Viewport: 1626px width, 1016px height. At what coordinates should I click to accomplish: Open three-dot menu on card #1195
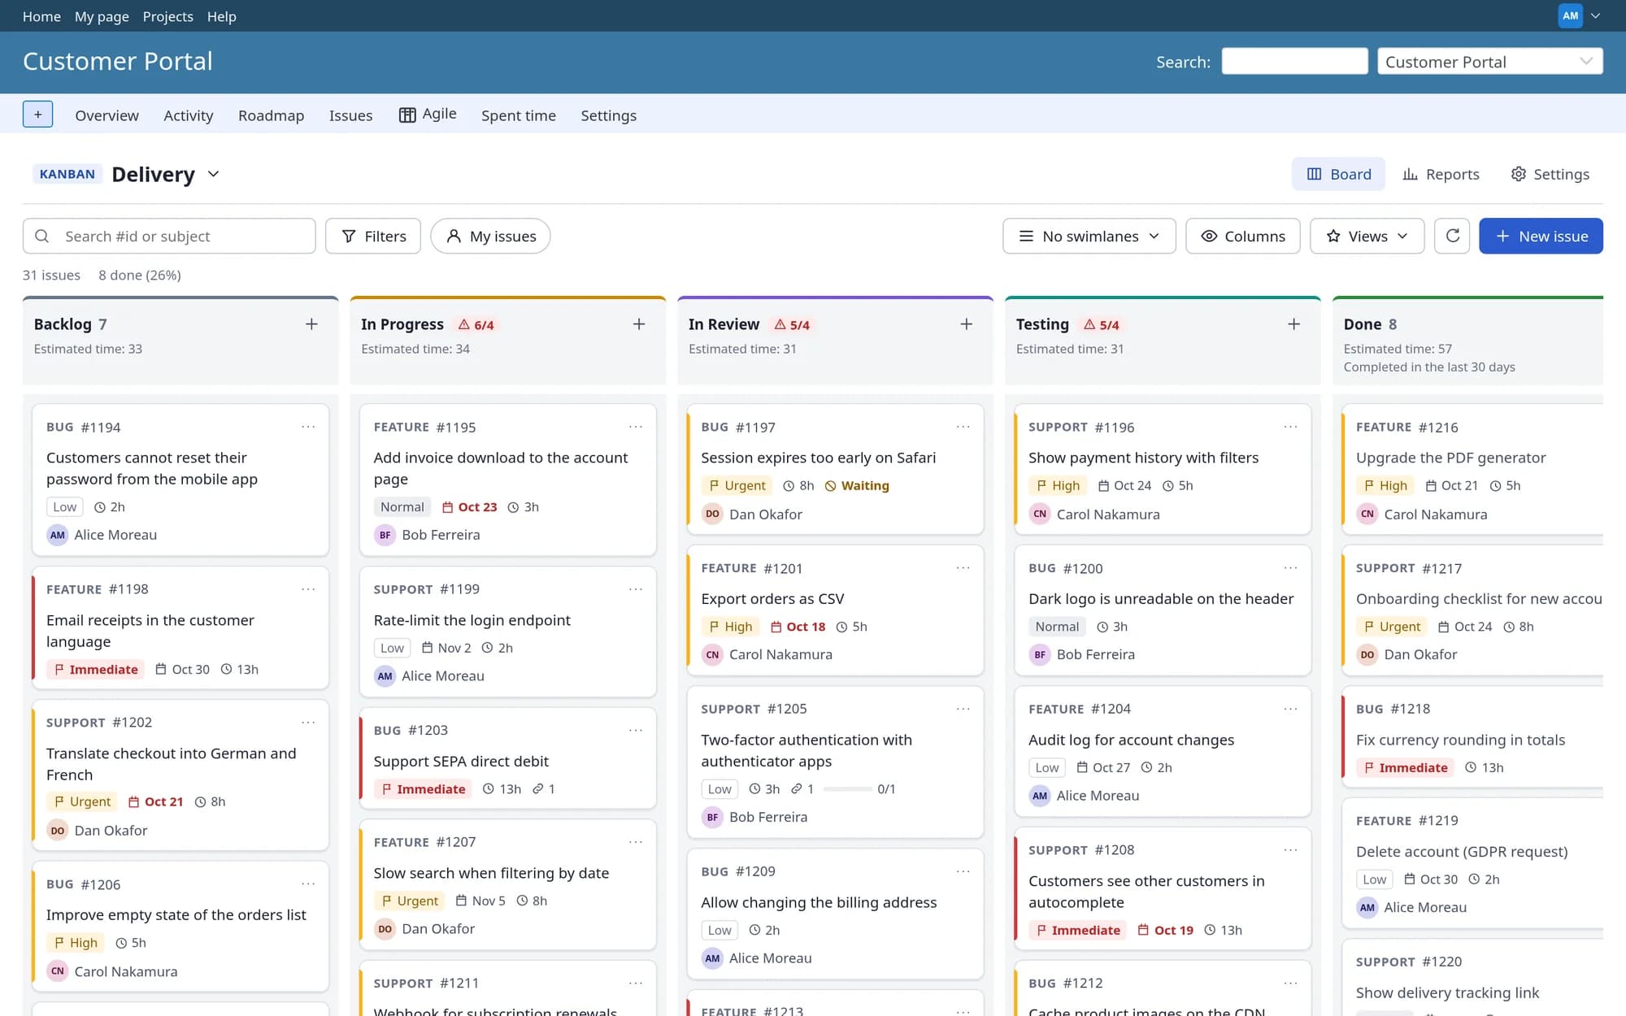tap(636, 427)
